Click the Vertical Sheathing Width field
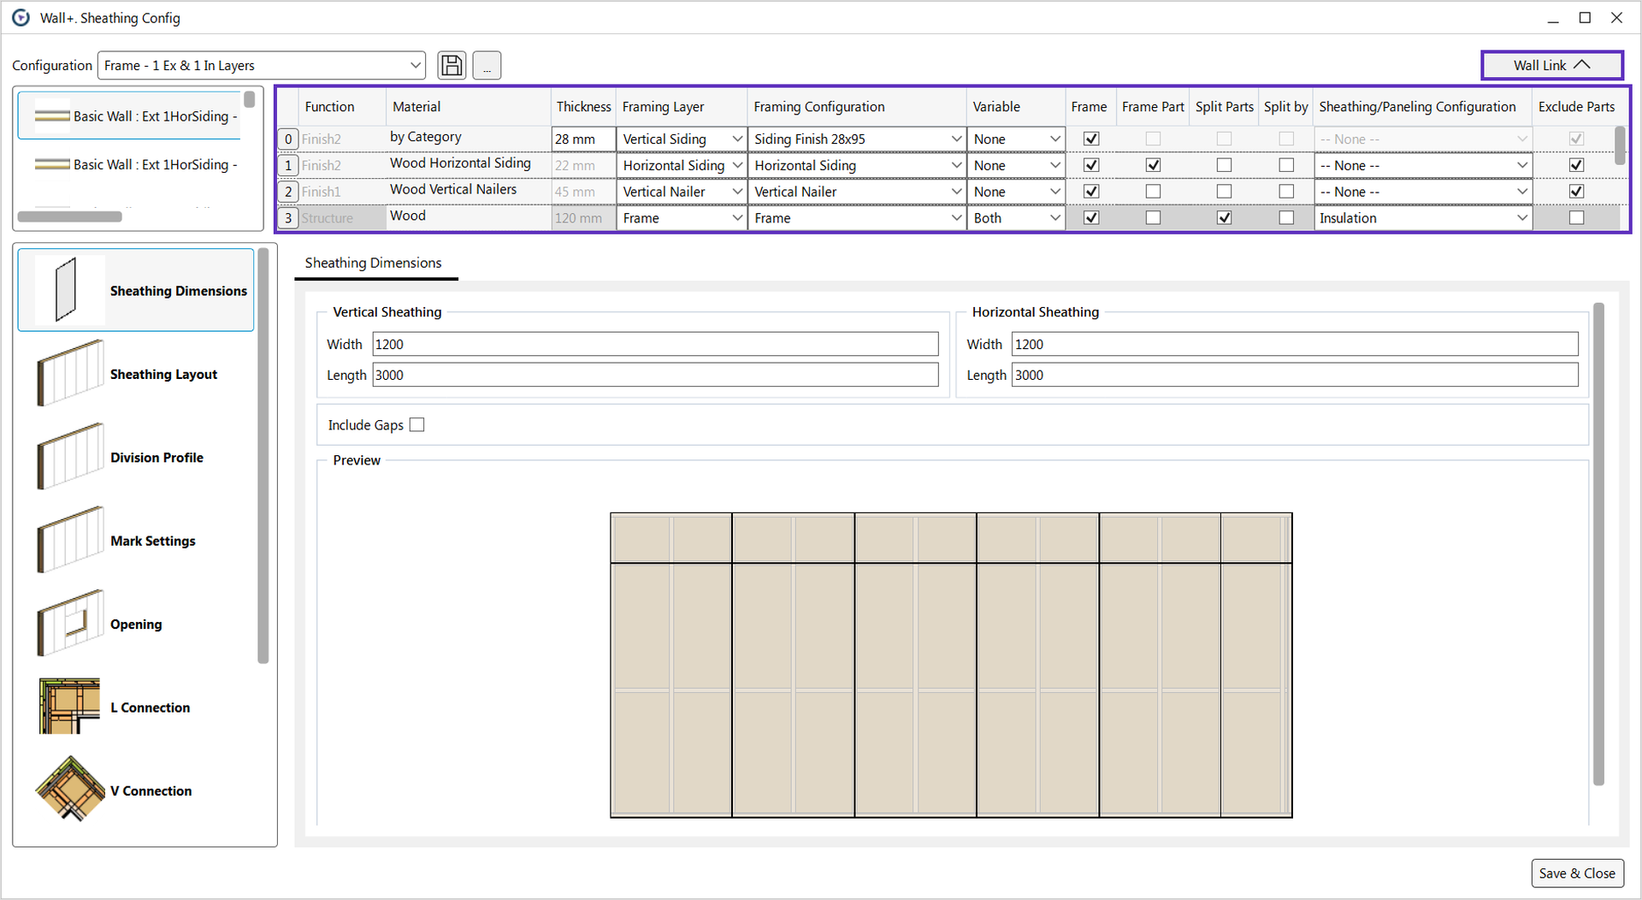Image resolution: width=1642 pixels, height=900 pixels. 654,344
